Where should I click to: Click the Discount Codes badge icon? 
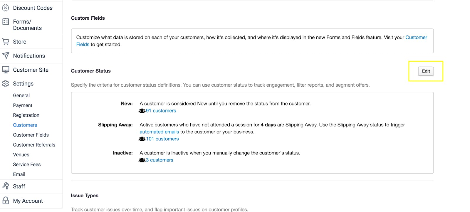coord(6,8)
